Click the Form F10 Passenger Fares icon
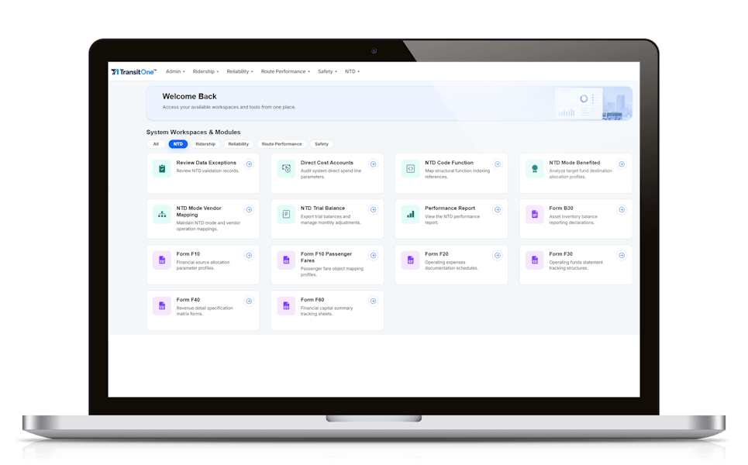Viewport: 748px width, 465px height. [x=286, y=260]
